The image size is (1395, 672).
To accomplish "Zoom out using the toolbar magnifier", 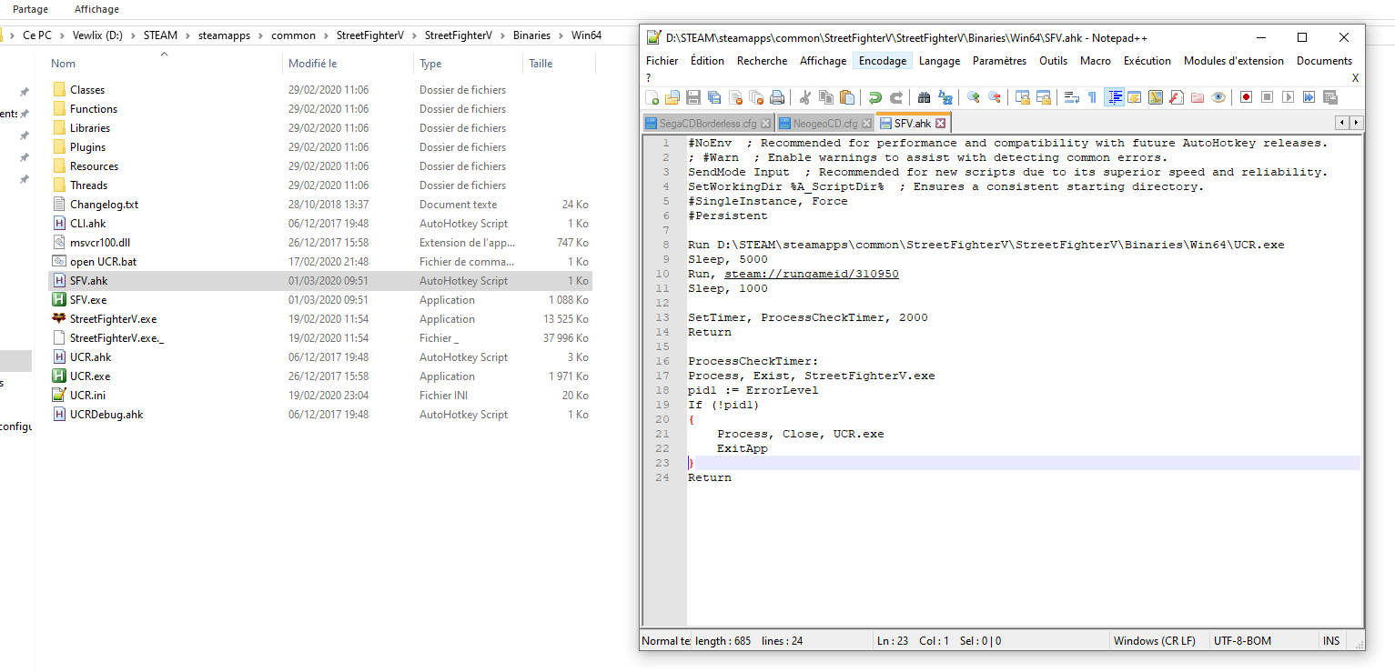I will tap(994, 97).
